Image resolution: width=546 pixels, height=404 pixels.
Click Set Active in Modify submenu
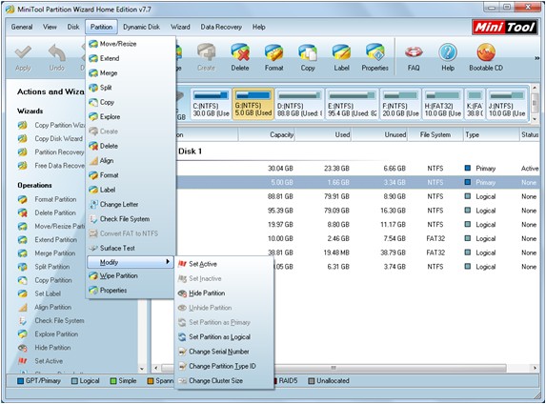pos(224,264)
